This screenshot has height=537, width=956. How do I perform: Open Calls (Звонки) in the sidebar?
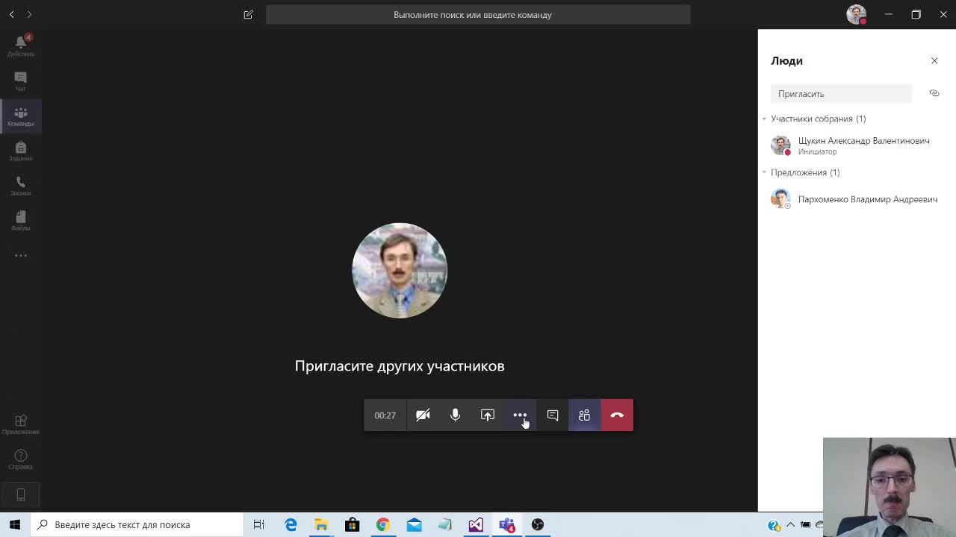[20, 186]
